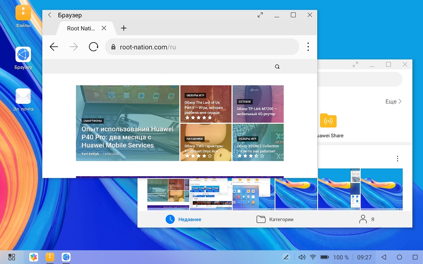Select the Root Nati... browser tab
Screen dimensions: 423x264
(x=86, y=28)
